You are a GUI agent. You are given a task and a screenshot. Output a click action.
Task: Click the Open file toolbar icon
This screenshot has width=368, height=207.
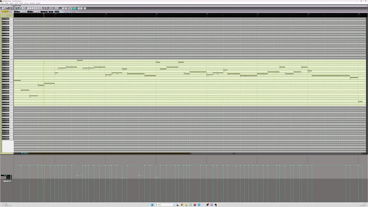coord(5,8)
